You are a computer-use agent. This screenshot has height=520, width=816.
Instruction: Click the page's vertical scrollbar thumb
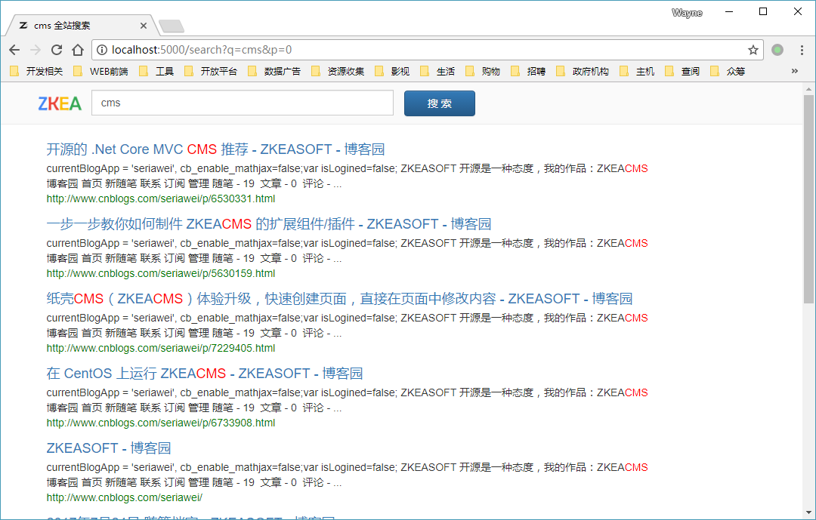pos(808,199)
